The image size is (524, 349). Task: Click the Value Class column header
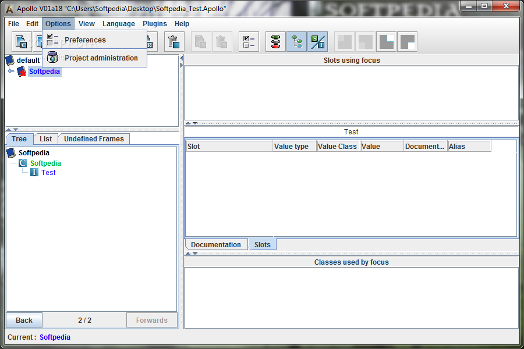tap(338, 146)
